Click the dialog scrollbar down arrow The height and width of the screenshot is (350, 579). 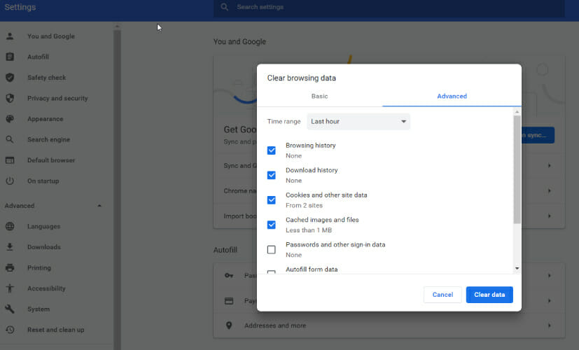point(517,268)
